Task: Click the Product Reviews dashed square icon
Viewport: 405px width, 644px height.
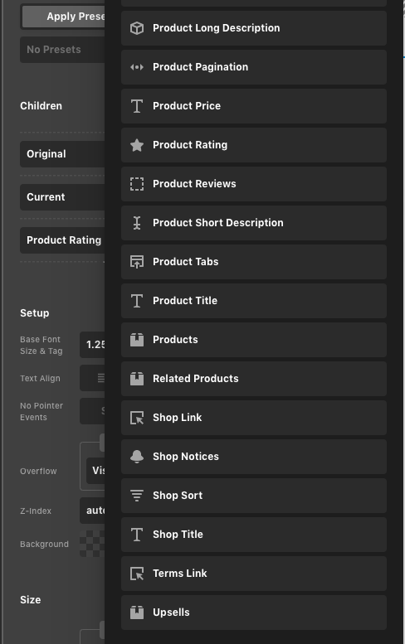Action: (x=137, y=184)
